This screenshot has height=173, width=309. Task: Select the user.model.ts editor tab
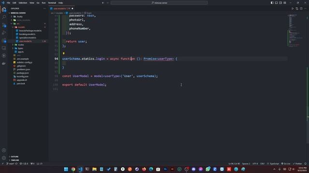coord(61,9)
